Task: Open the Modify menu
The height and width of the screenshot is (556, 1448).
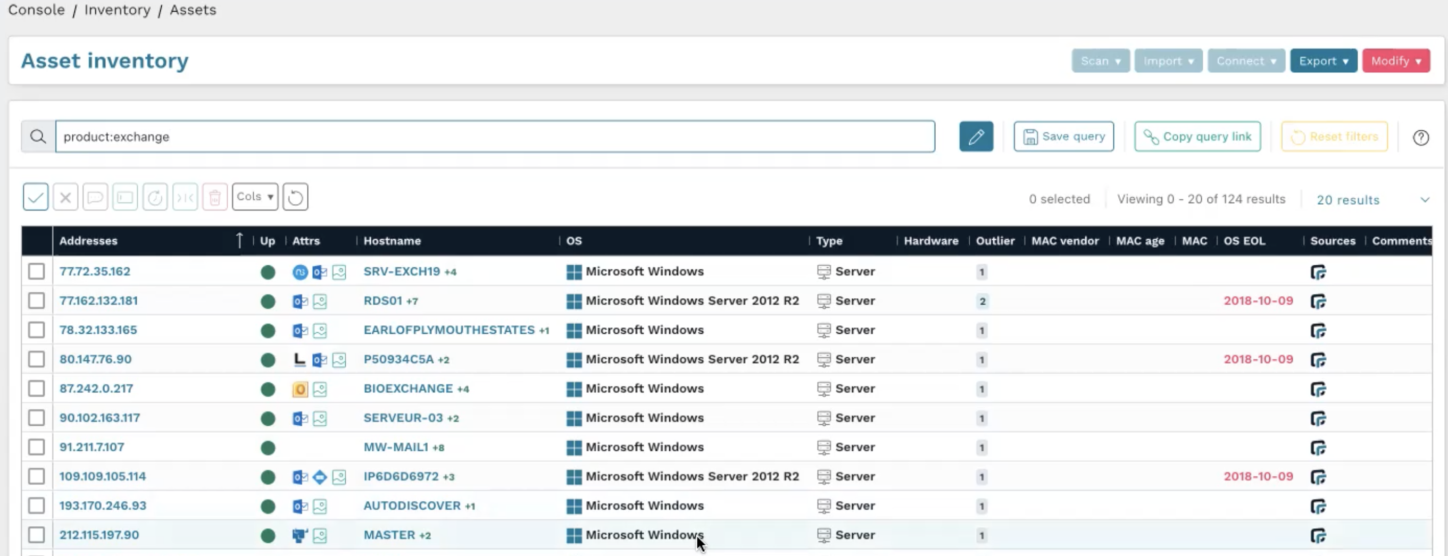Action: point(1396,61)
